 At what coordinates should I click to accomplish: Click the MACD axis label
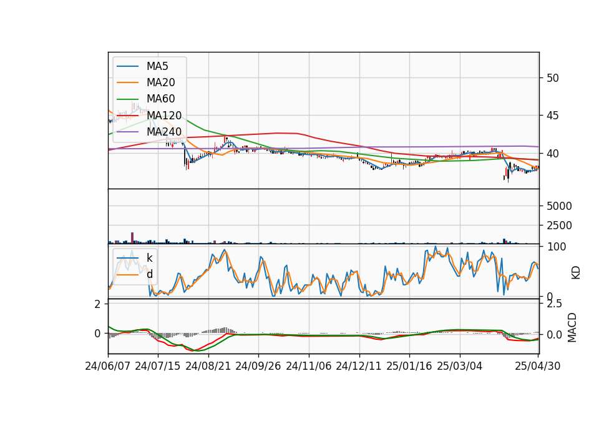[x=572, y=327]
